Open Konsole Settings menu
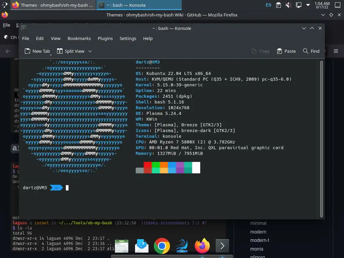The image size is (344, 258). (x=128, y=38)
